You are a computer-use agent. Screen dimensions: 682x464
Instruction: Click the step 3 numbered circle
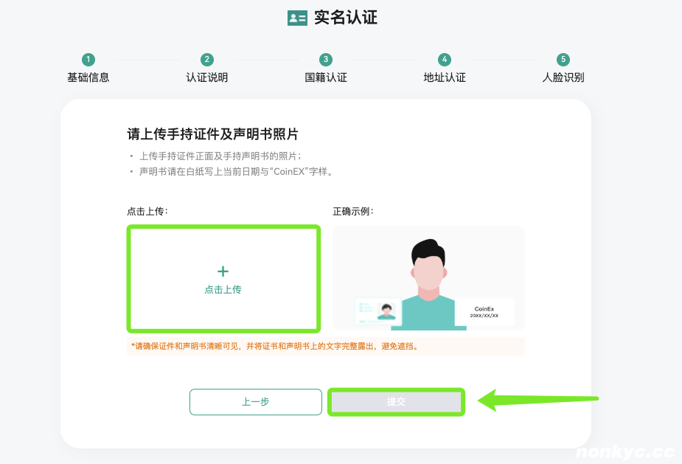[326, 60]
